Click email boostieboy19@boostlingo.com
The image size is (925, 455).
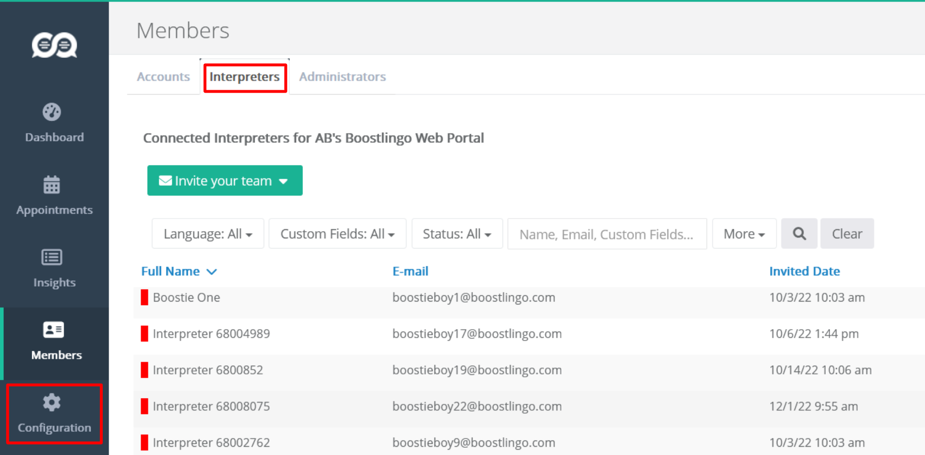click(477, 370)
